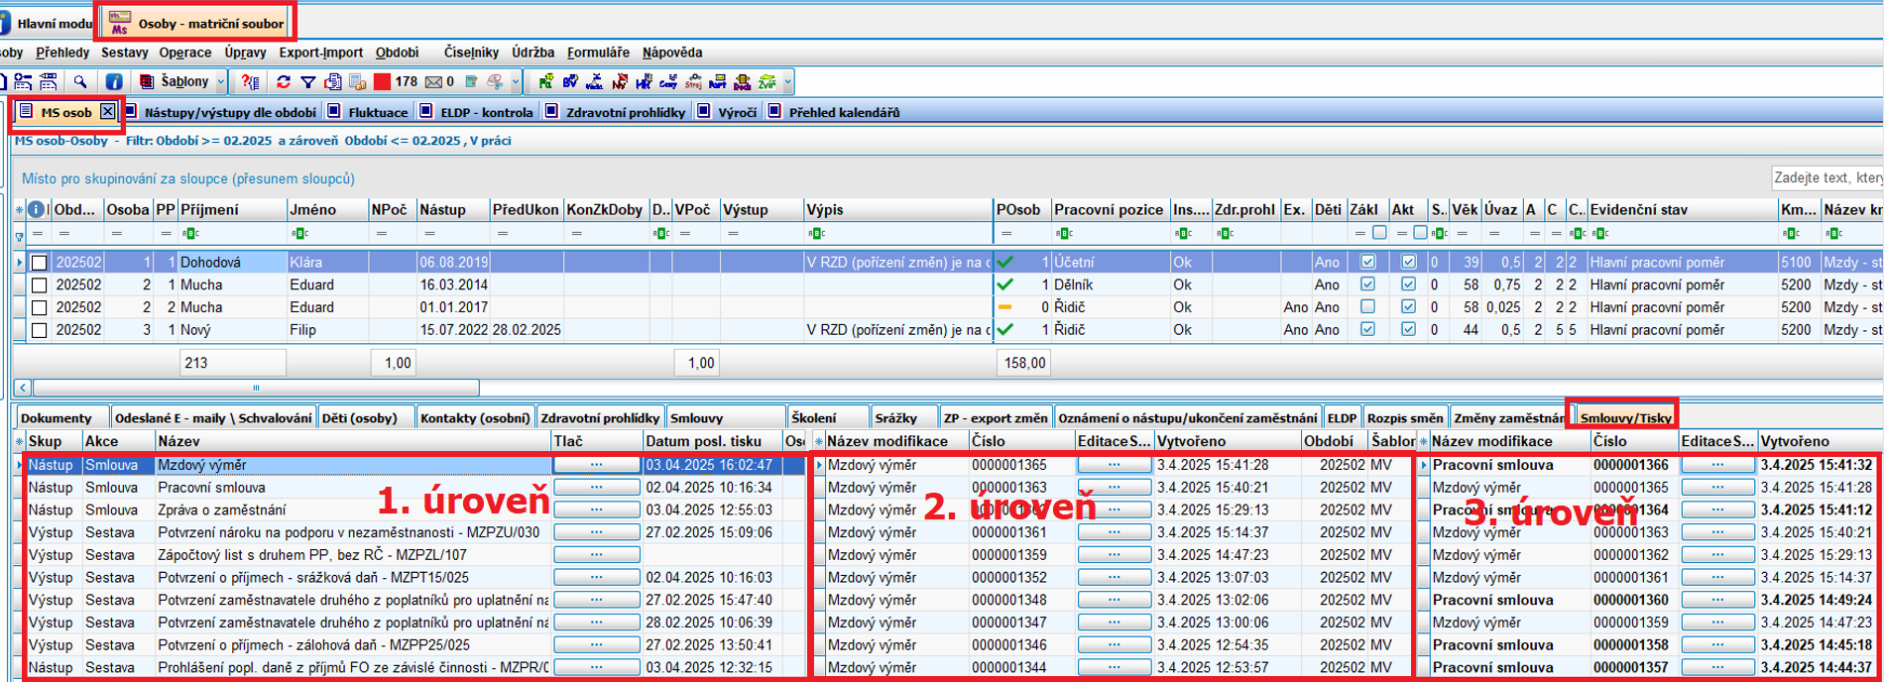Click Tlač button for Pracovní smlouva row
The width and height of the screenshot is (1884, 682).
coord(596,488)
